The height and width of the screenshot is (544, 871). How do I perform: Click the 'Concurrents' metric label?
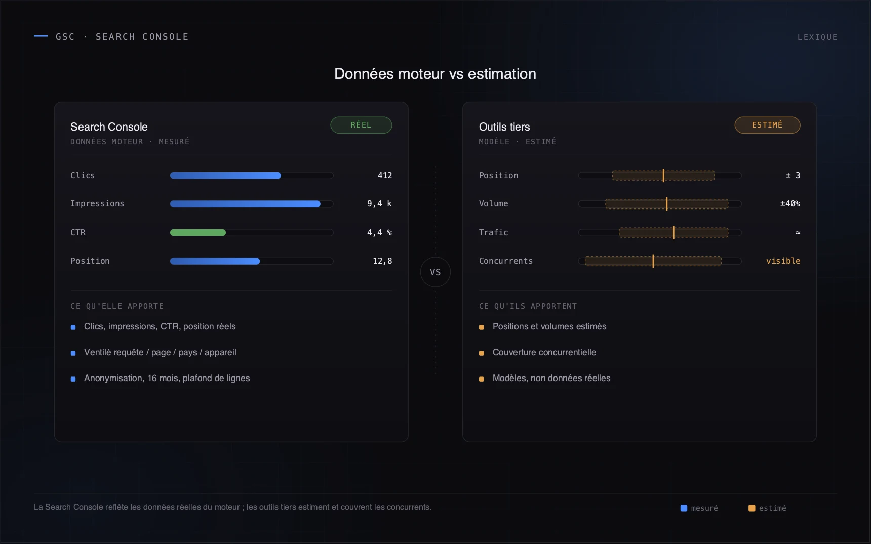[x=506, y=261]
